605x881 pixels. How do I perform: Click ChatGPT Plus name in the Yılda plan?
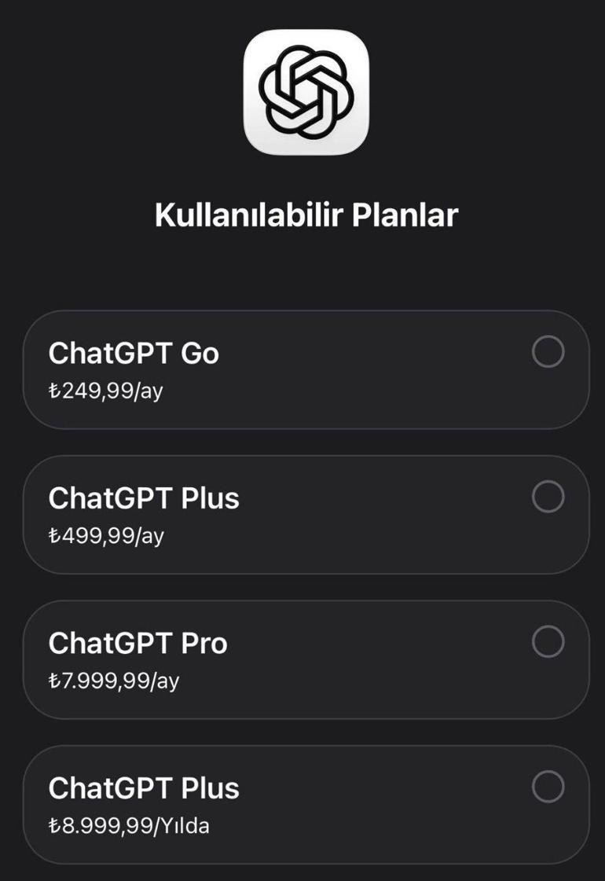point(144,788)
